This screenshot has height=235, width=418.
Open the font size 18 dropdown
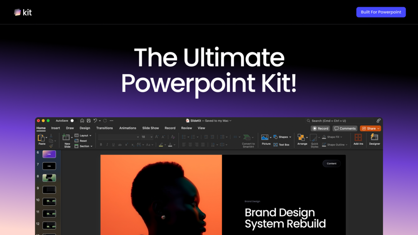tap(147, 137)
